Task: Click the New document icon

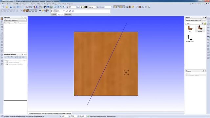Action: tap(3, 7)
